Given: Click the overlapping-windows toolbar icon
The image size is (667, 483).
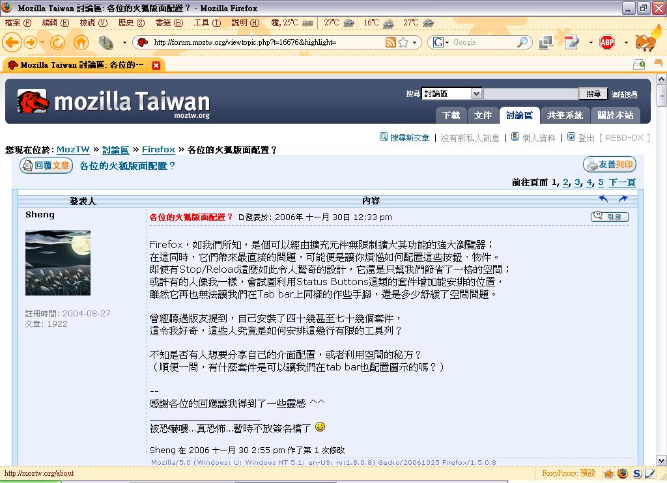Looking at the screenshot, I should 546,42.
